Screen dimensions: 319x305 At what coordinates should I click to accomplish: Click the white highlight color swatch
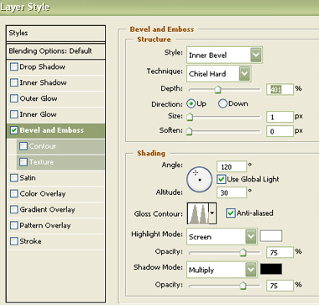coord(271,236)
